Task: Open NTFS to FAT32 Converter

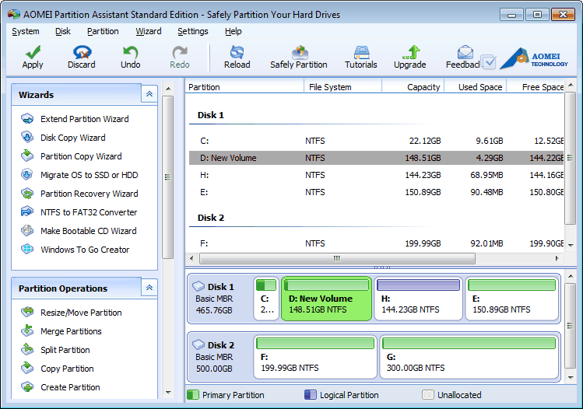Action: coord(89,212)
